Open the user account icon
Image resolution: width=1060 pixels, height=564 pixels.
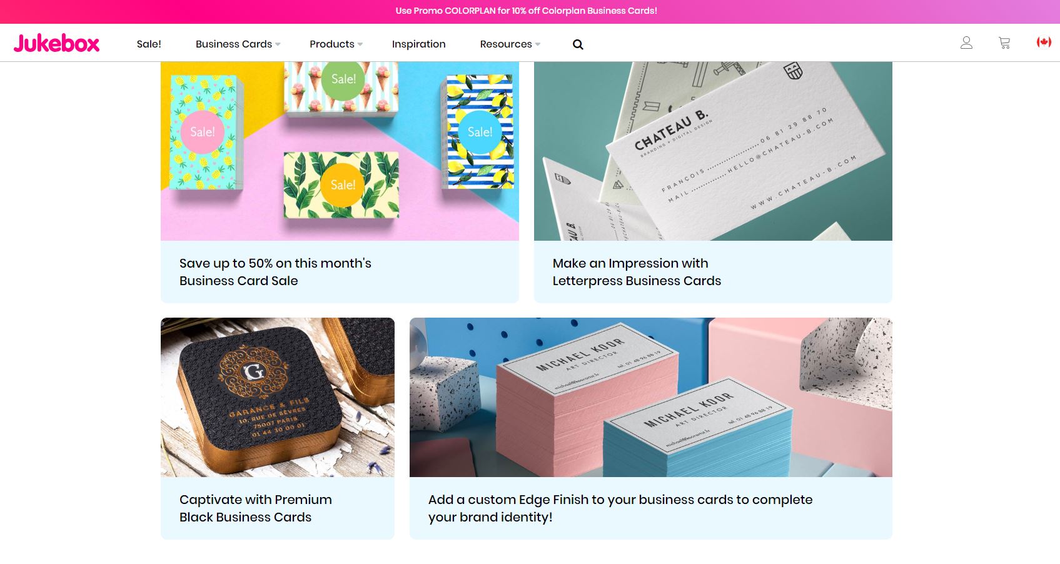[966, 43]
